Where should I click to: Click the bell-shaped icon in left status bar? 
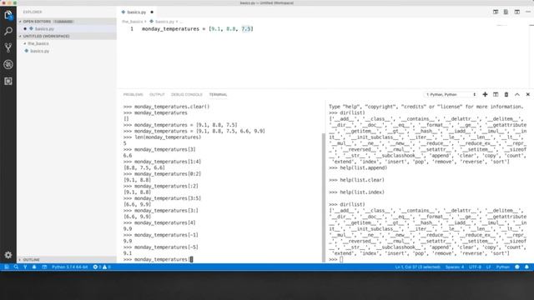point(34,267)
